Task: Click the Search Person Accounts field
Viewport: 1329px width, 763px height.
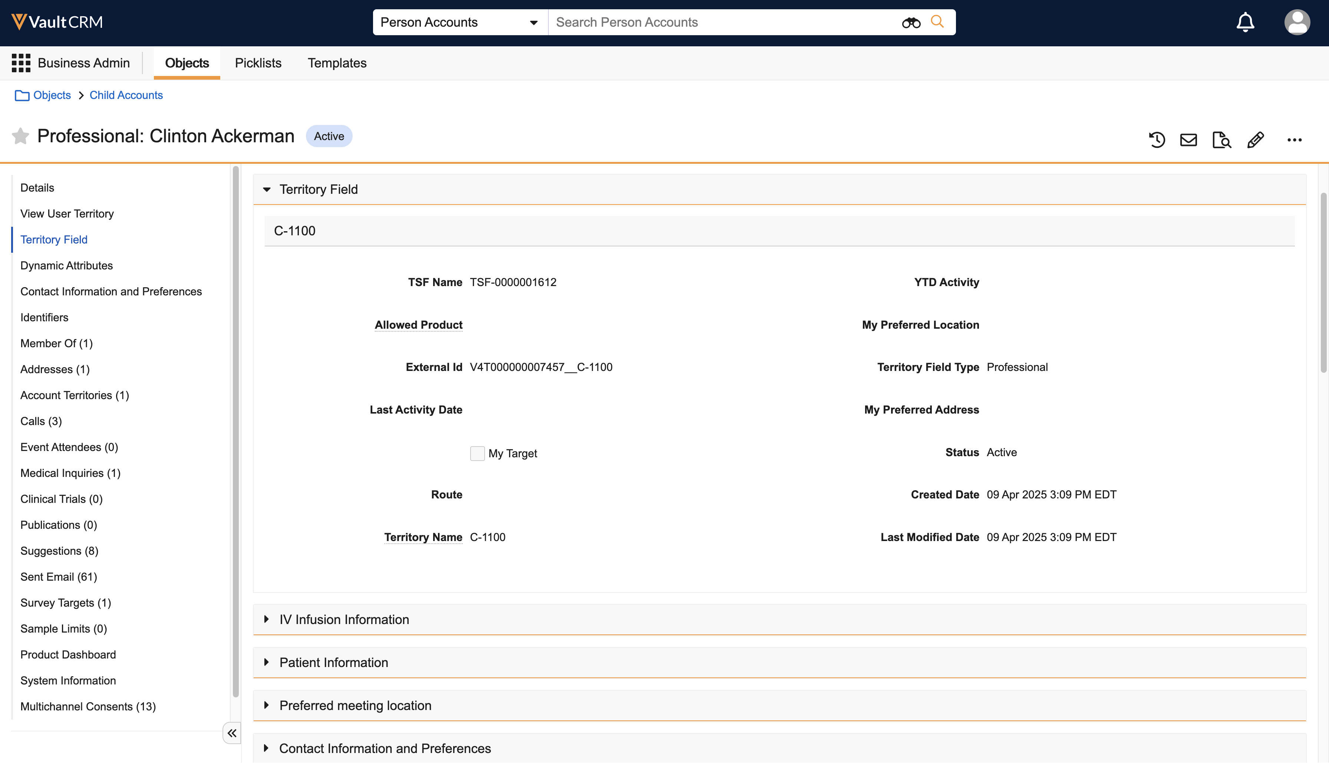Action: click(723, 23)
